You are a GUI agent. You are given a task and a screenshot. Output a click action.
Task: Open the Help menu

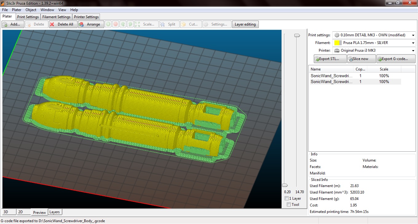point(74,10)
